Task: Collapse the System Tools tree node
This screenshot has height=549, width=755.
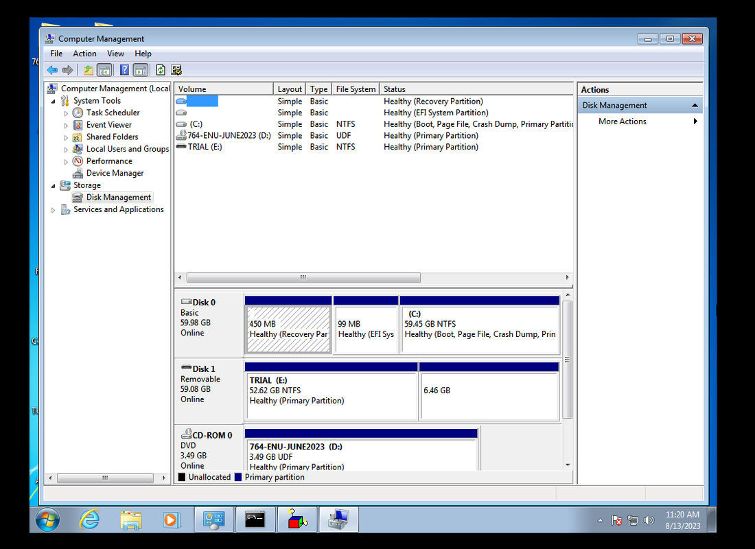Action: point(54,101)
